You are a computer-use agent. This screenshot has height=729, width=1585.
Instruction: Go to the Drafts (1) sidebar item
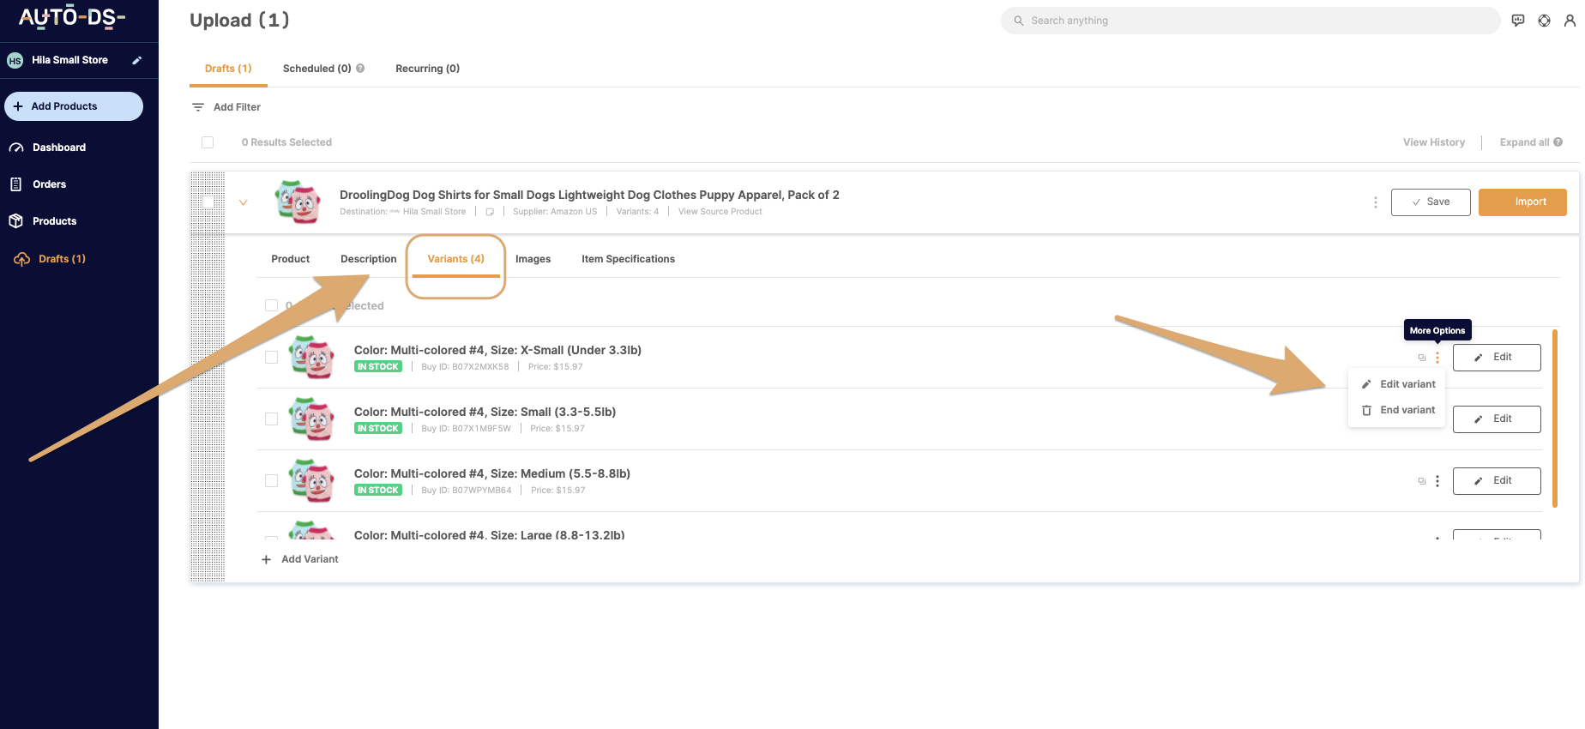click(x=62, y=259)
